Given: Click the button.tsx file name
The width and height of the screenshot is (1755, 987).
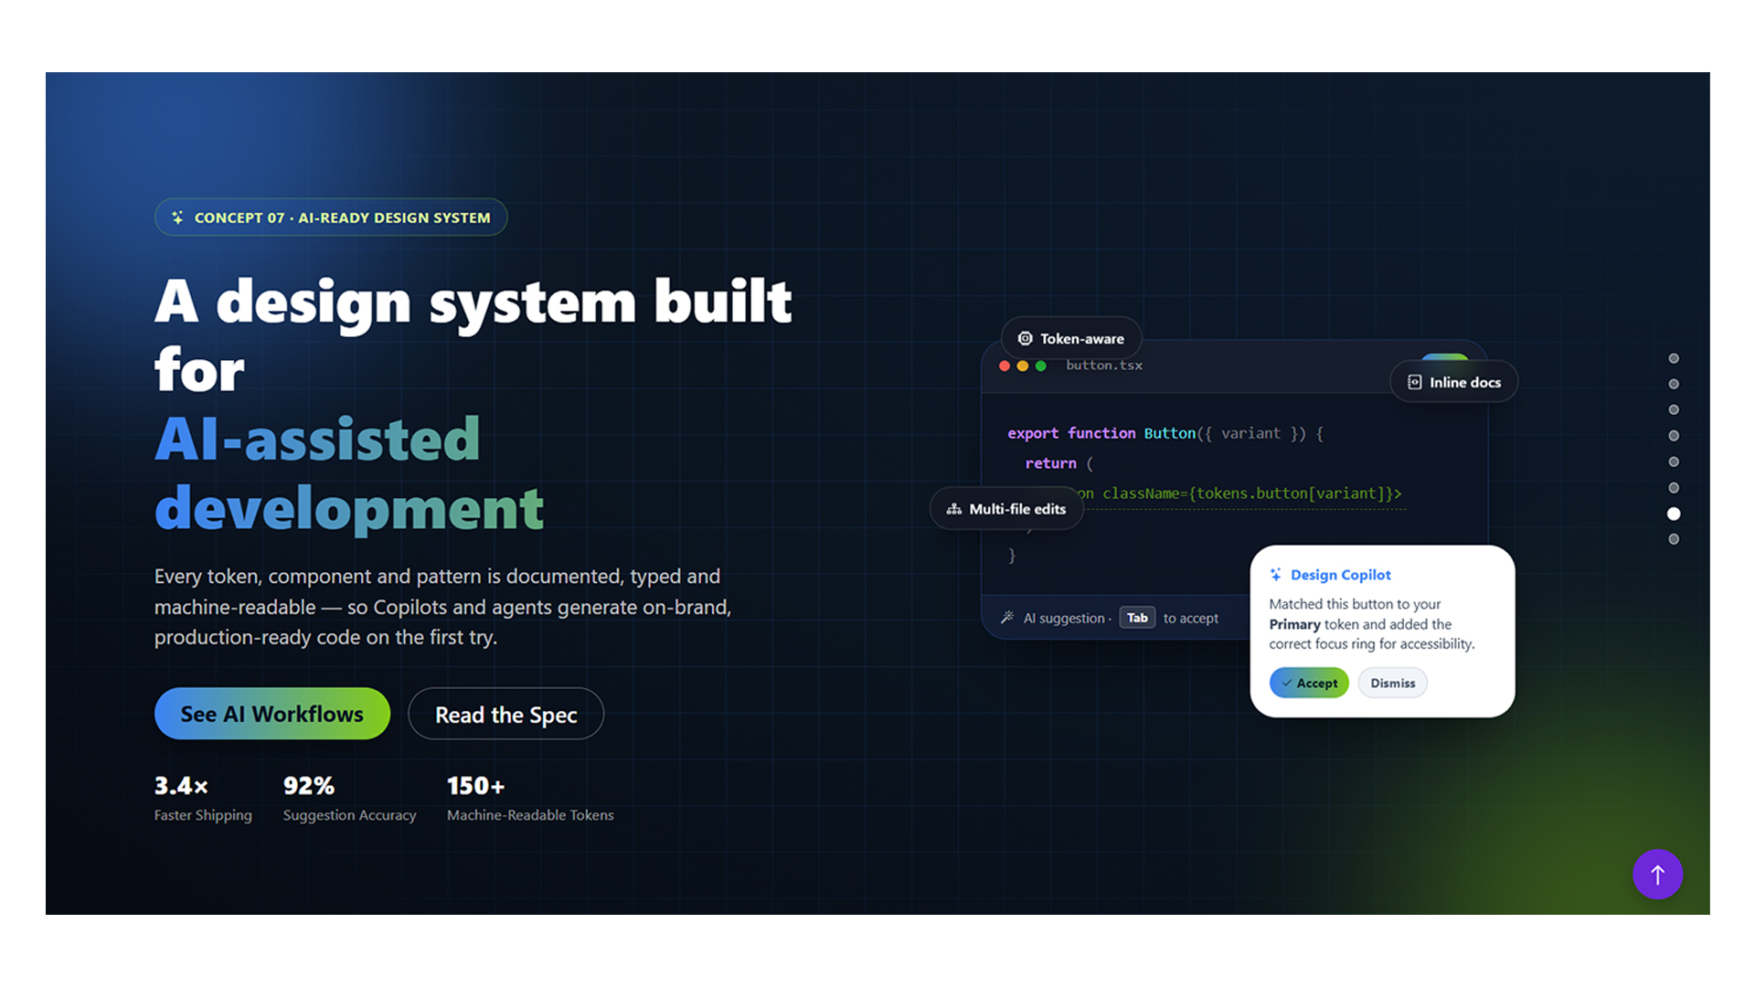Looking at the screenshot, I should (x=1104, y=366).
